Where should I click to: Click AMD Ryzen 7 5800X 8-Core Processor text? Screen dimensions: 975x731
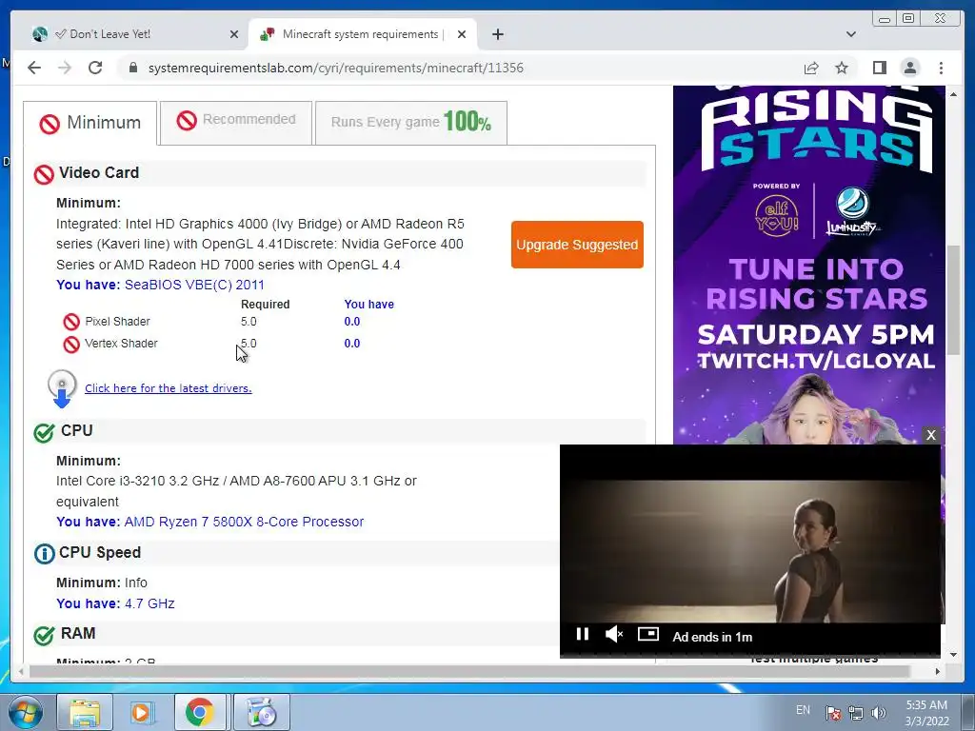pos(244,522)
